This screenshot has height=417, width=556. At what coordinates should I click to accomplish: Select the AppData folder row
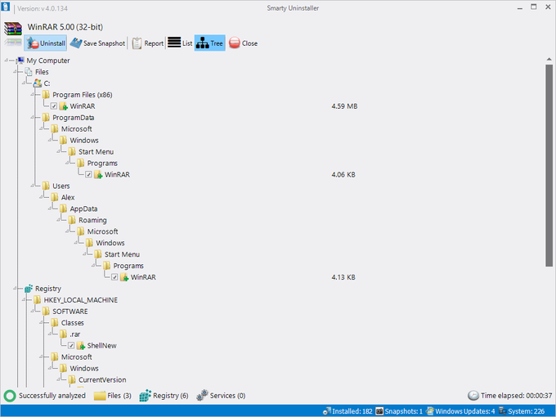point(83,208)
